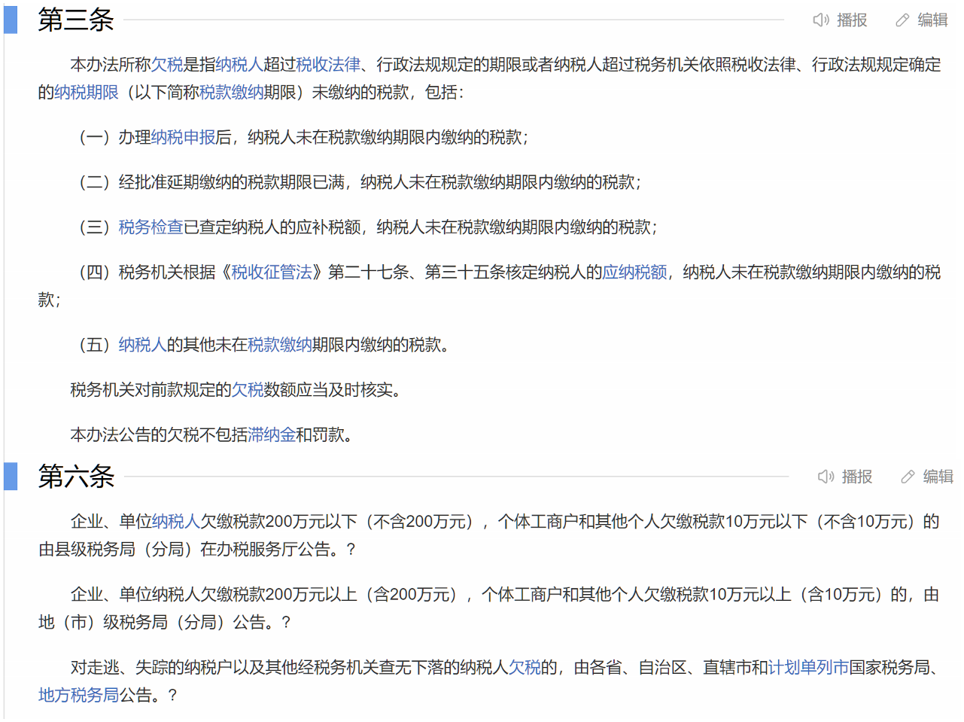Follow the 税收法律 hyperlink
Viewport: 964px width, 722px height.
tap(328, 65)
